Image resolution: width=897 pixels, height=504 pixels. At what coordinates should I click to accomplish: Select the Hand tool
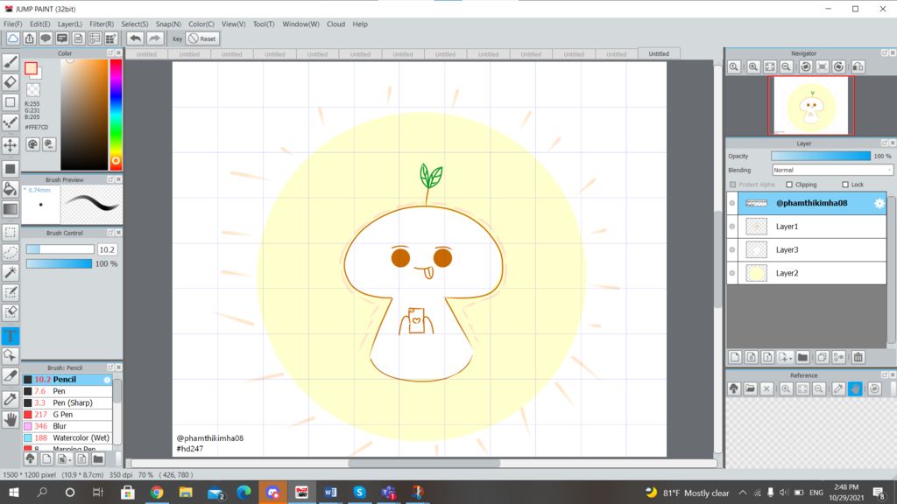pyautogui.click(x=11, y=419)
